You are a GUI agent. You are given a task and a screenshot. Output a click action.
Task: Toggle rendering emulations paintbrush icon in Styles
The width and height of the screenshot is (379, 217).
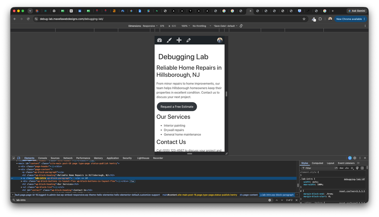click(x=357, y=168)
